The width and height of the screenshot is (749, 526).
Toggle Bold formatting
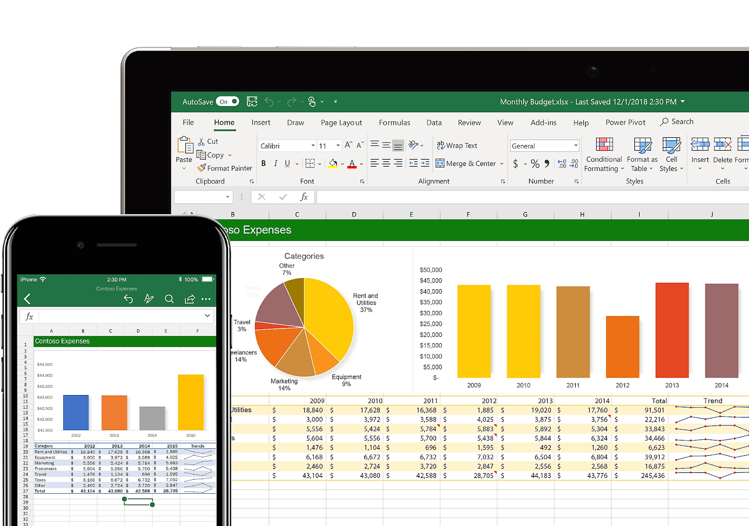263,164
